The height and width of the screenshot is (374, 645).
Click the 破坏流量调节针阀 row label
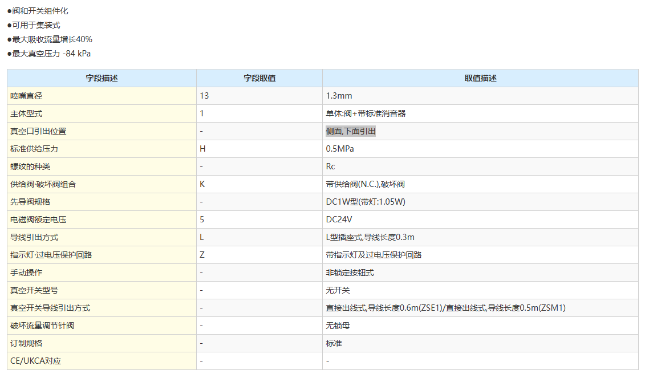(x=42, y=326)
